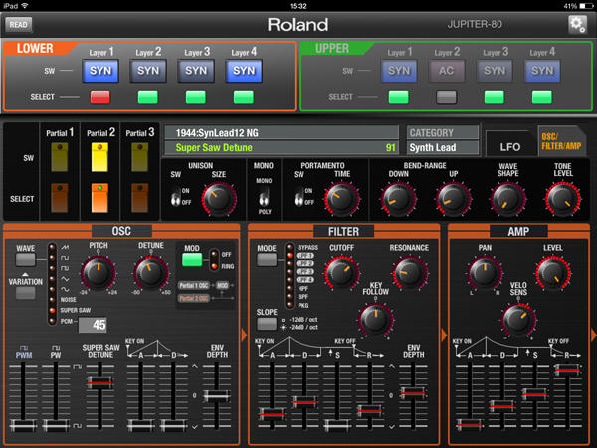Click the Filter ENV DEPTH slider handle
This screenshot has height=448, width=597.
412,393
